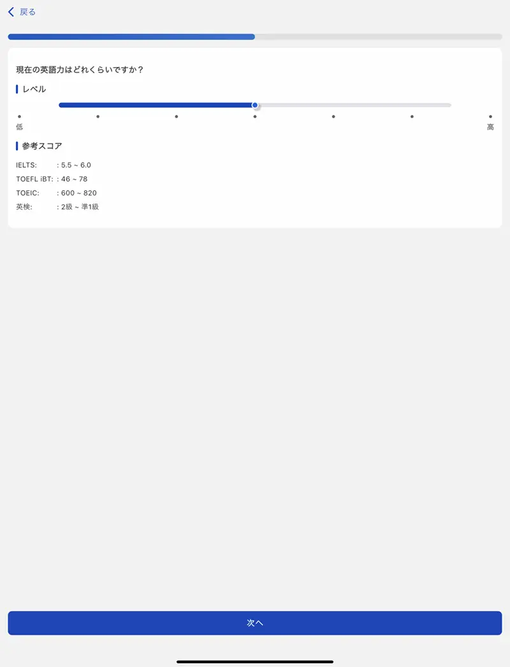
Task: Click the 低 low-level label
Action: 20,127
